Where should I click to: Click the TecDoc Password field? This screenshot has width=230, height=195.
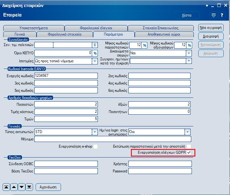coord(160,171)
